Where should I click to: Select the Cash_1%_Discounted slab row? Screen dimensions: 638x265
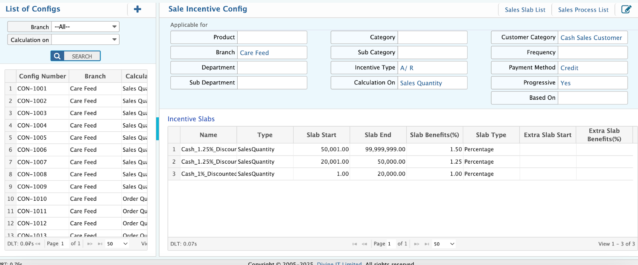click(x=400, y=174)
